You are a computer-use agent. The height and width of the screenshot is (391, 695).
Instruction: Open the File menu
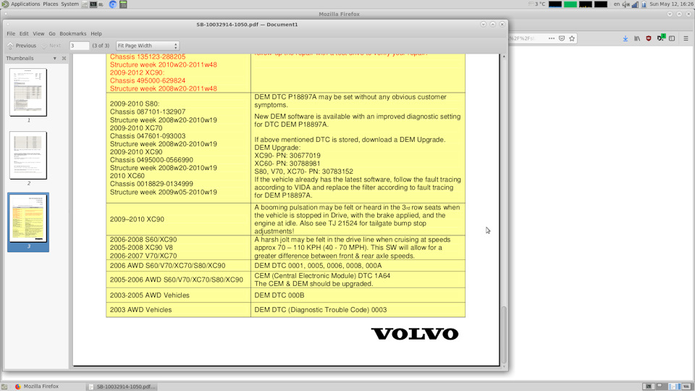point(11,34)
